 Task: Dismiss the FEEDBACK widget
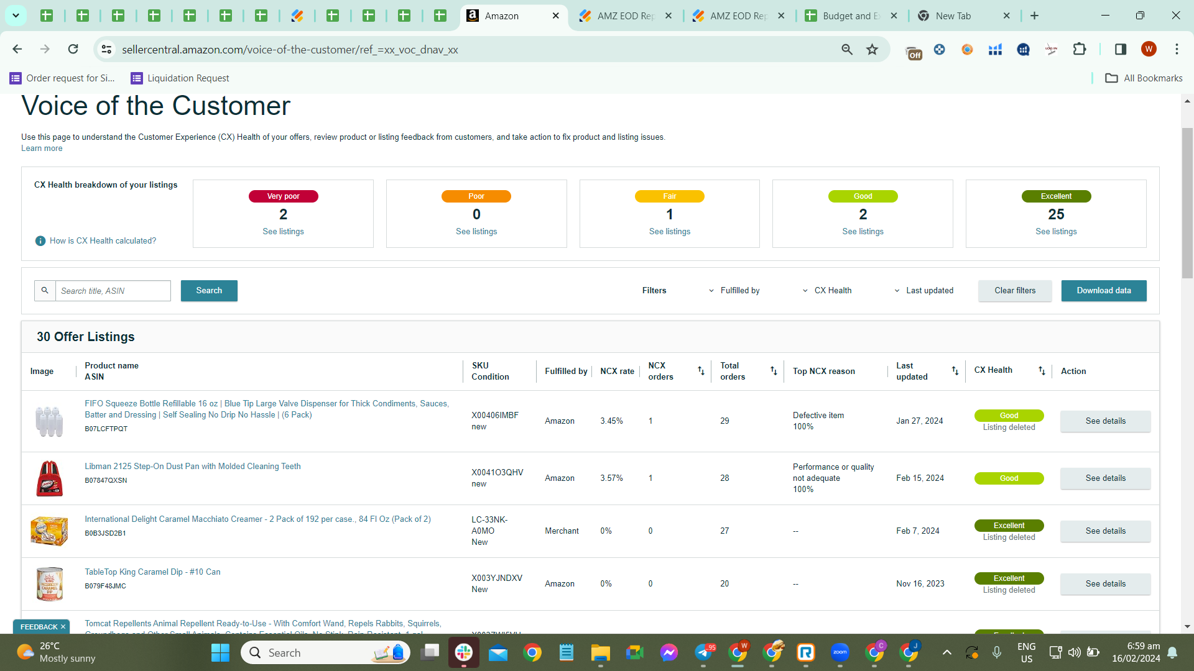[x=63, y=627]
